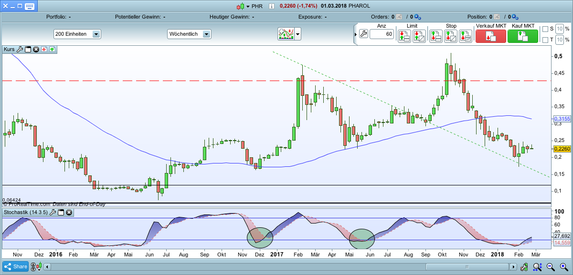Viewport: 573px width, 275px height.
Task: Move Kurs panel down with red arrow
Action: tap(43, 49)
